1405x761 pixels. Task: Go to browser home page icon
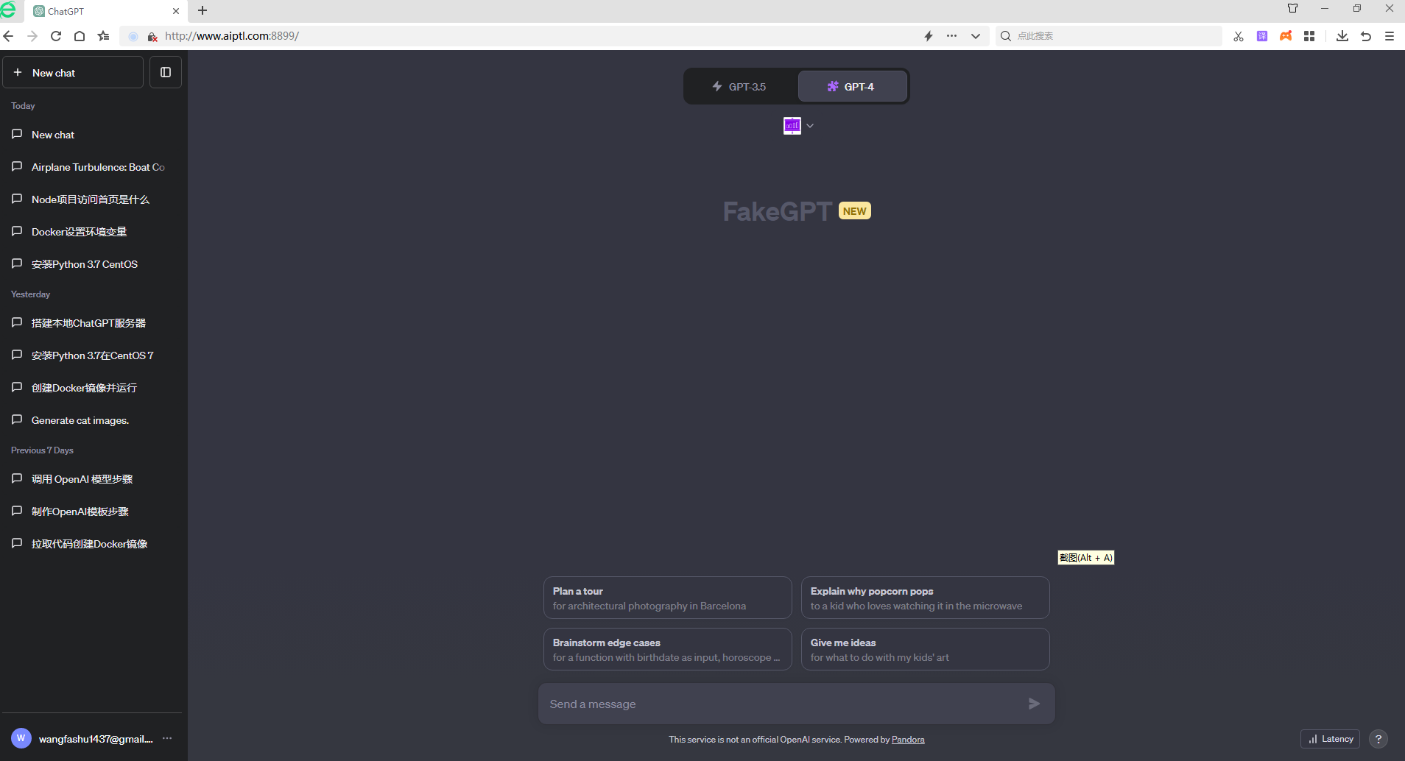[x=80, y=36]
